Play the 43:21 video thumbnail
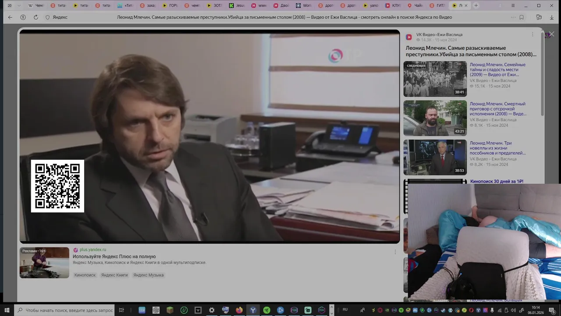This screenshot has height=316, width=561. click(435, 118)
